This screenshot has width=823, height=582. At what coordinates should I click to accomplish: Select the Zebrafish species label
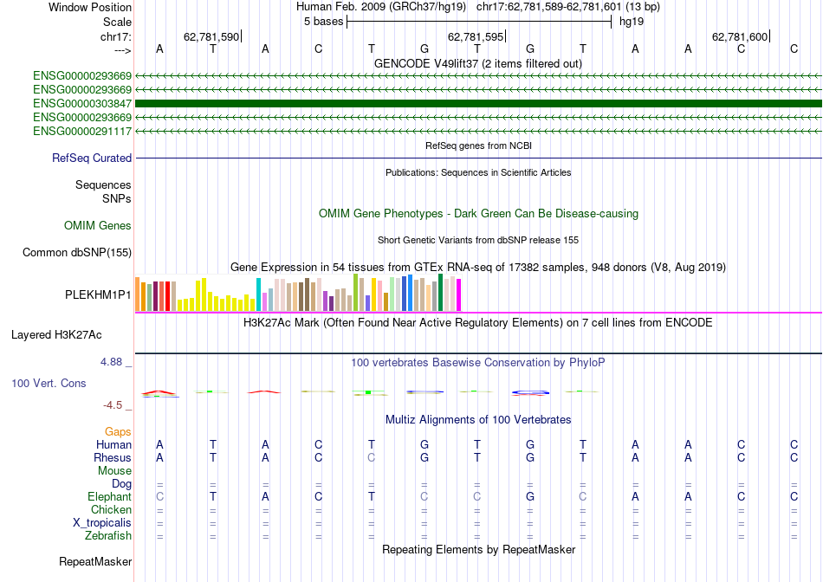click(108, 536)
